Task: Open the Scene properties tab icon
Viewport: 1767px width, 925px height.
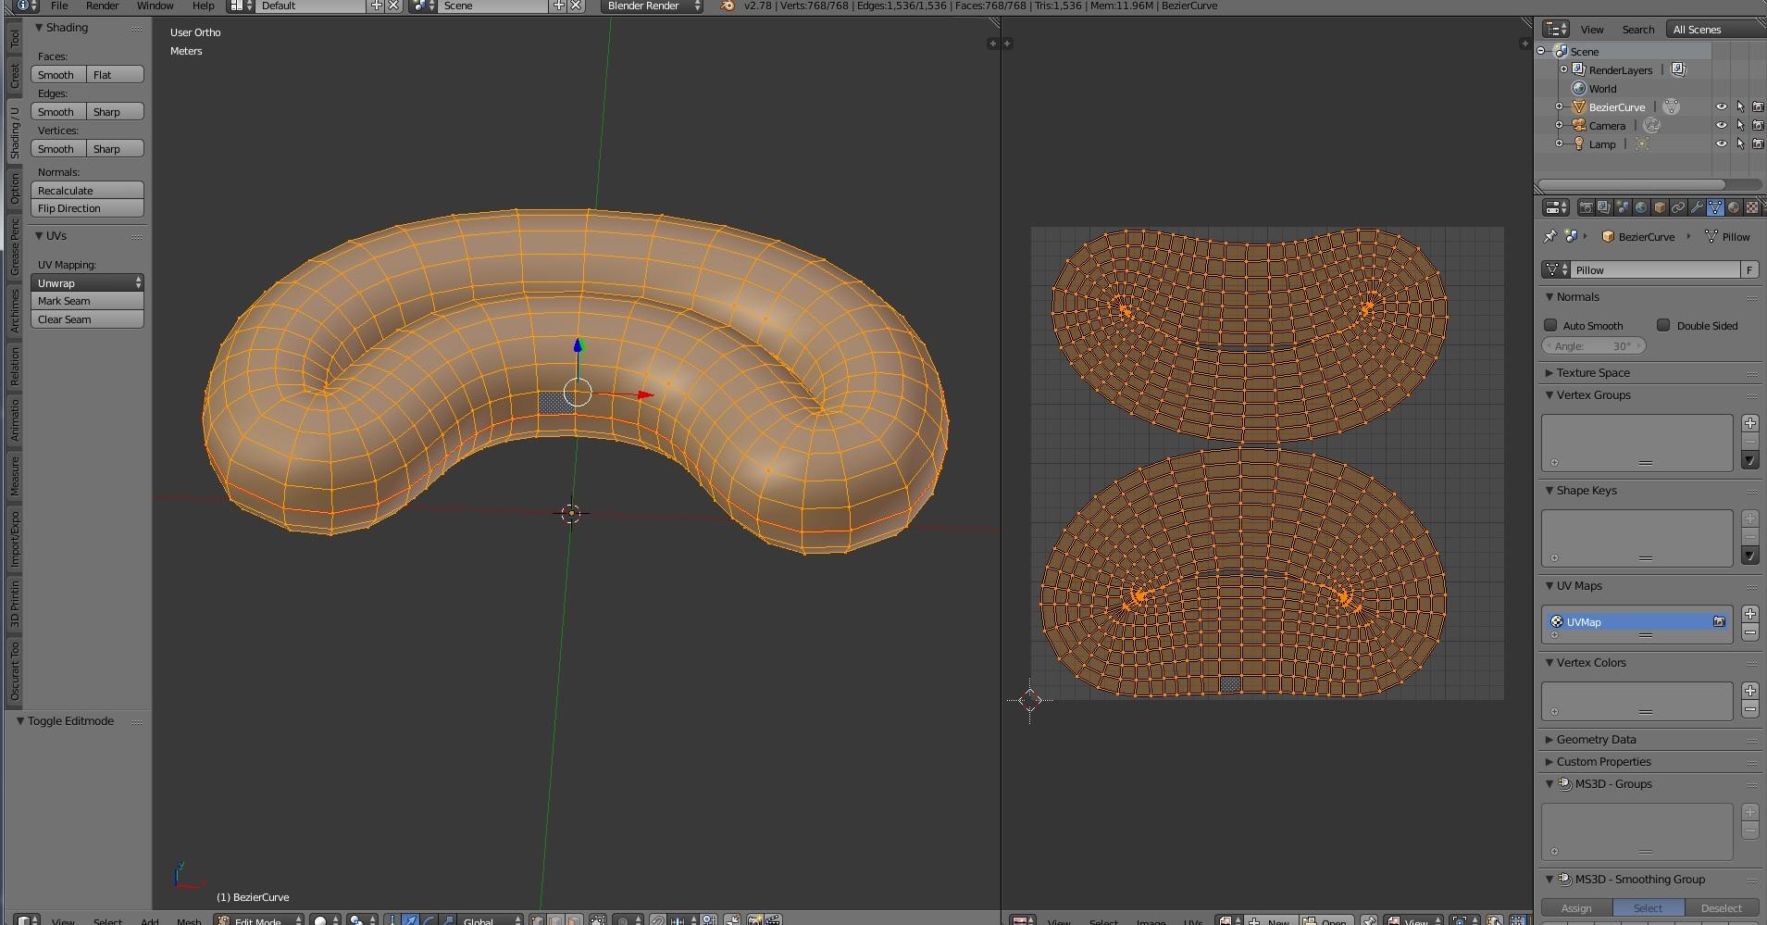Action: (x=1623, y=207)
